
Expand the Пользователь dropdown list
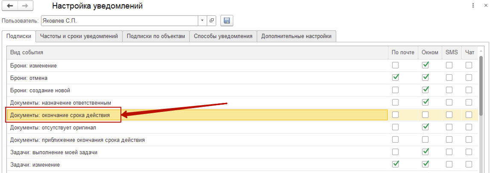202,21
